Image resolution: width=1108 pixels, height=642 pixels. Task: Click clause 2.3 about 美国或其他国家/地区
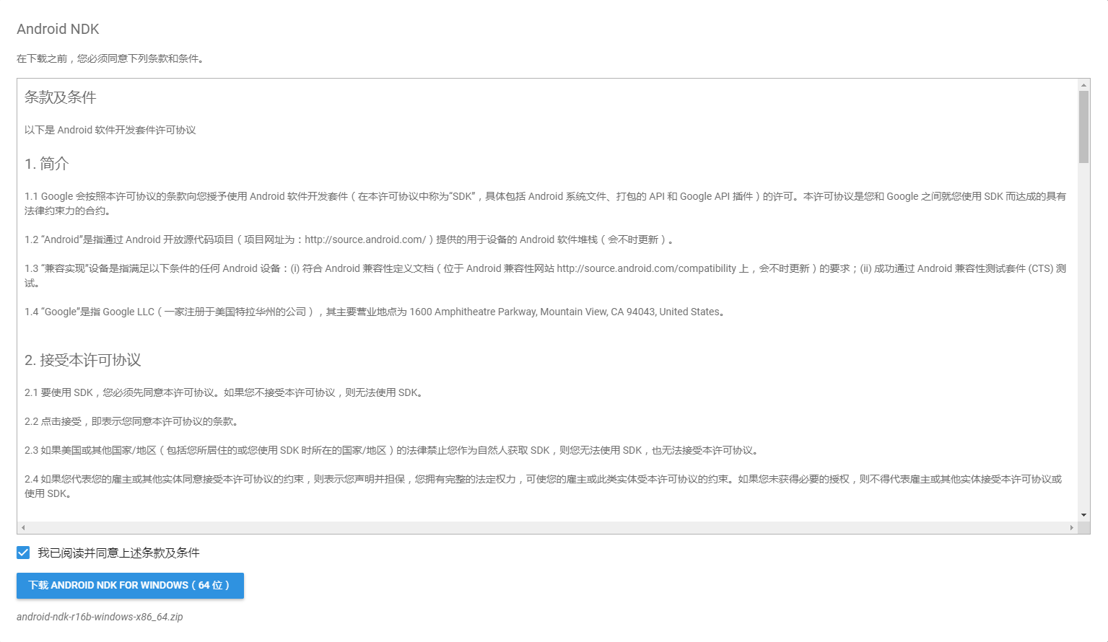click(393, 450)
